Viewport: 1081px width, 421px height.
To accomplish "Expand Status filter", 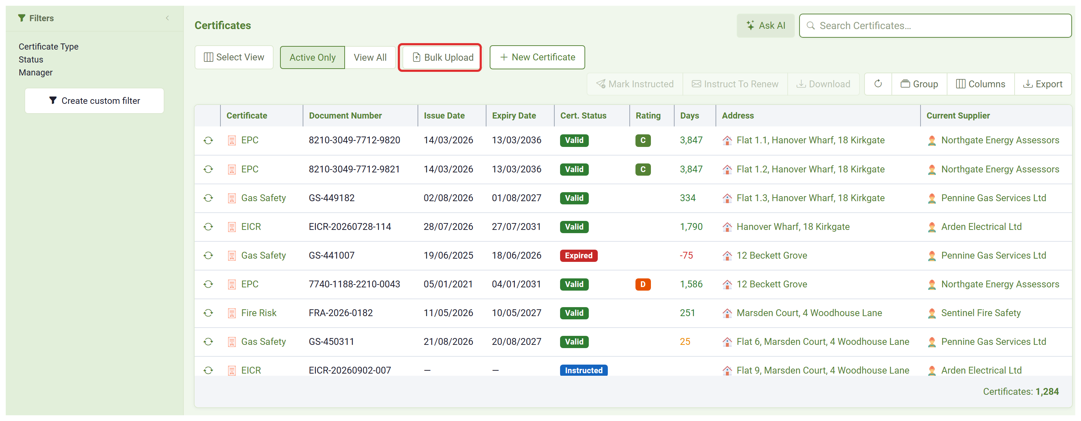I will [x=31, y=60].
